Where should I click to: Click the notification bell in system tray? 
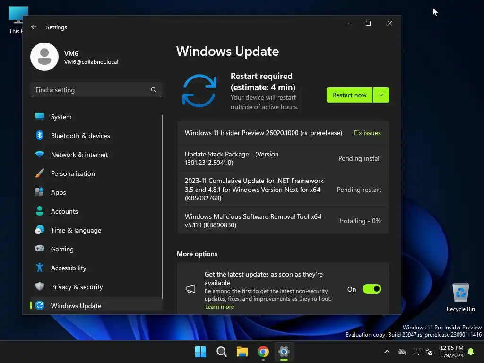pos(471,352)
